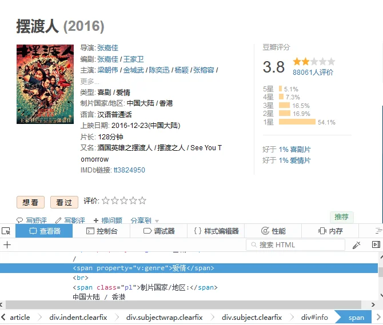Click the eyedropper color picker icon

(x=356, y=244)
